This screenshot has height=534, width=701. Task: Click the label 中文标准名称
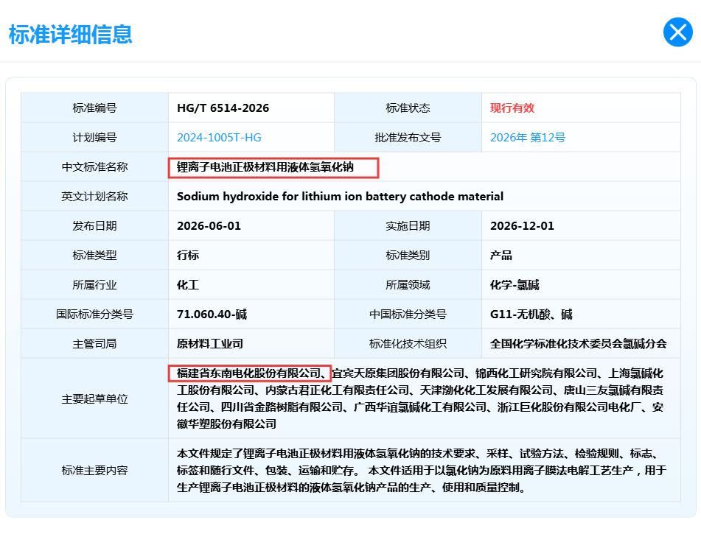[95, 167]
